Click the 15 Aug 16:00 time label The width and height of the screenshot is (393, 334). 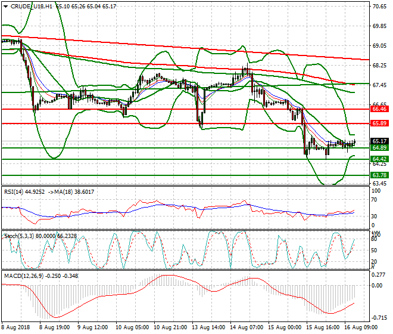[x=323, y=327]
